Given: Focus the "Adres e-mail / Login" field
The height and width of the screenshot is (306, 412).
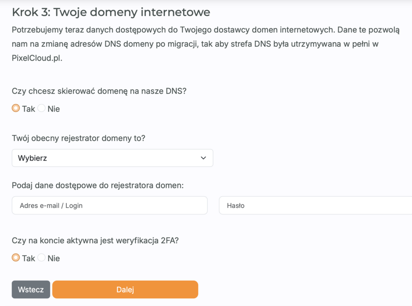Looking at the screenshot, I should tap(109, 205).
